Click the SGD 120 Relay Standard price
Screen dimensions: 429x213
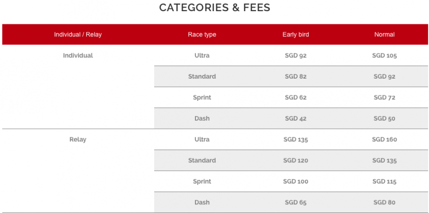pyautogui.click(x=296, y=160)
